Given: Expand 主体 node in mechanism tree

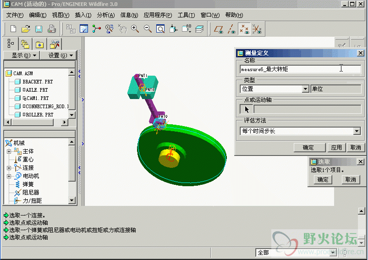Looking at the screenshot, I should click(x=9, y=151).
